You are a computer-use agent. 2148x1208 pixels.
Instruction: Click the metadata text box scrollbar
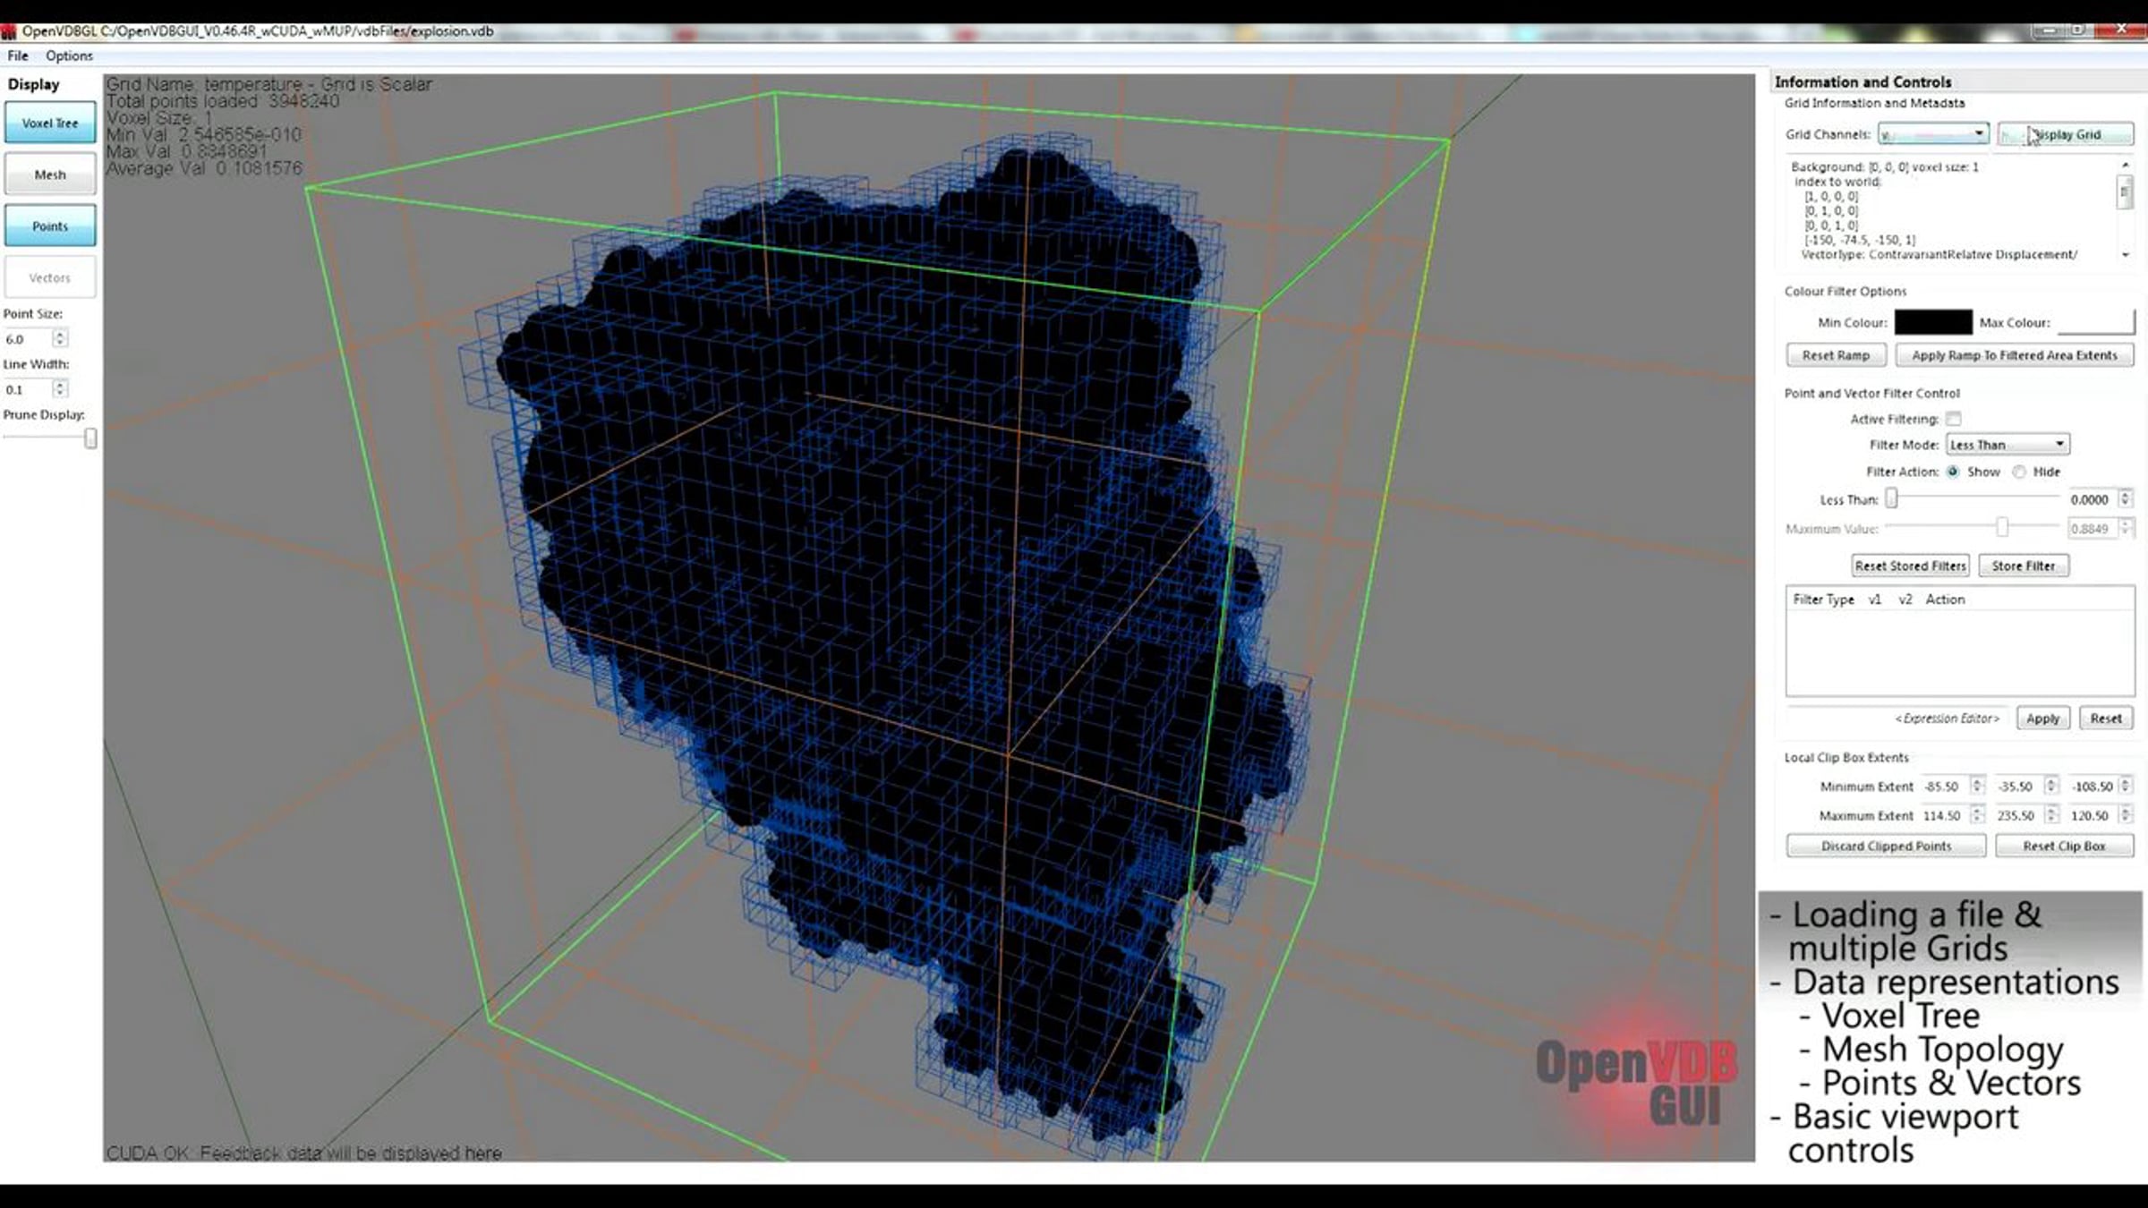pos(2125,192)
